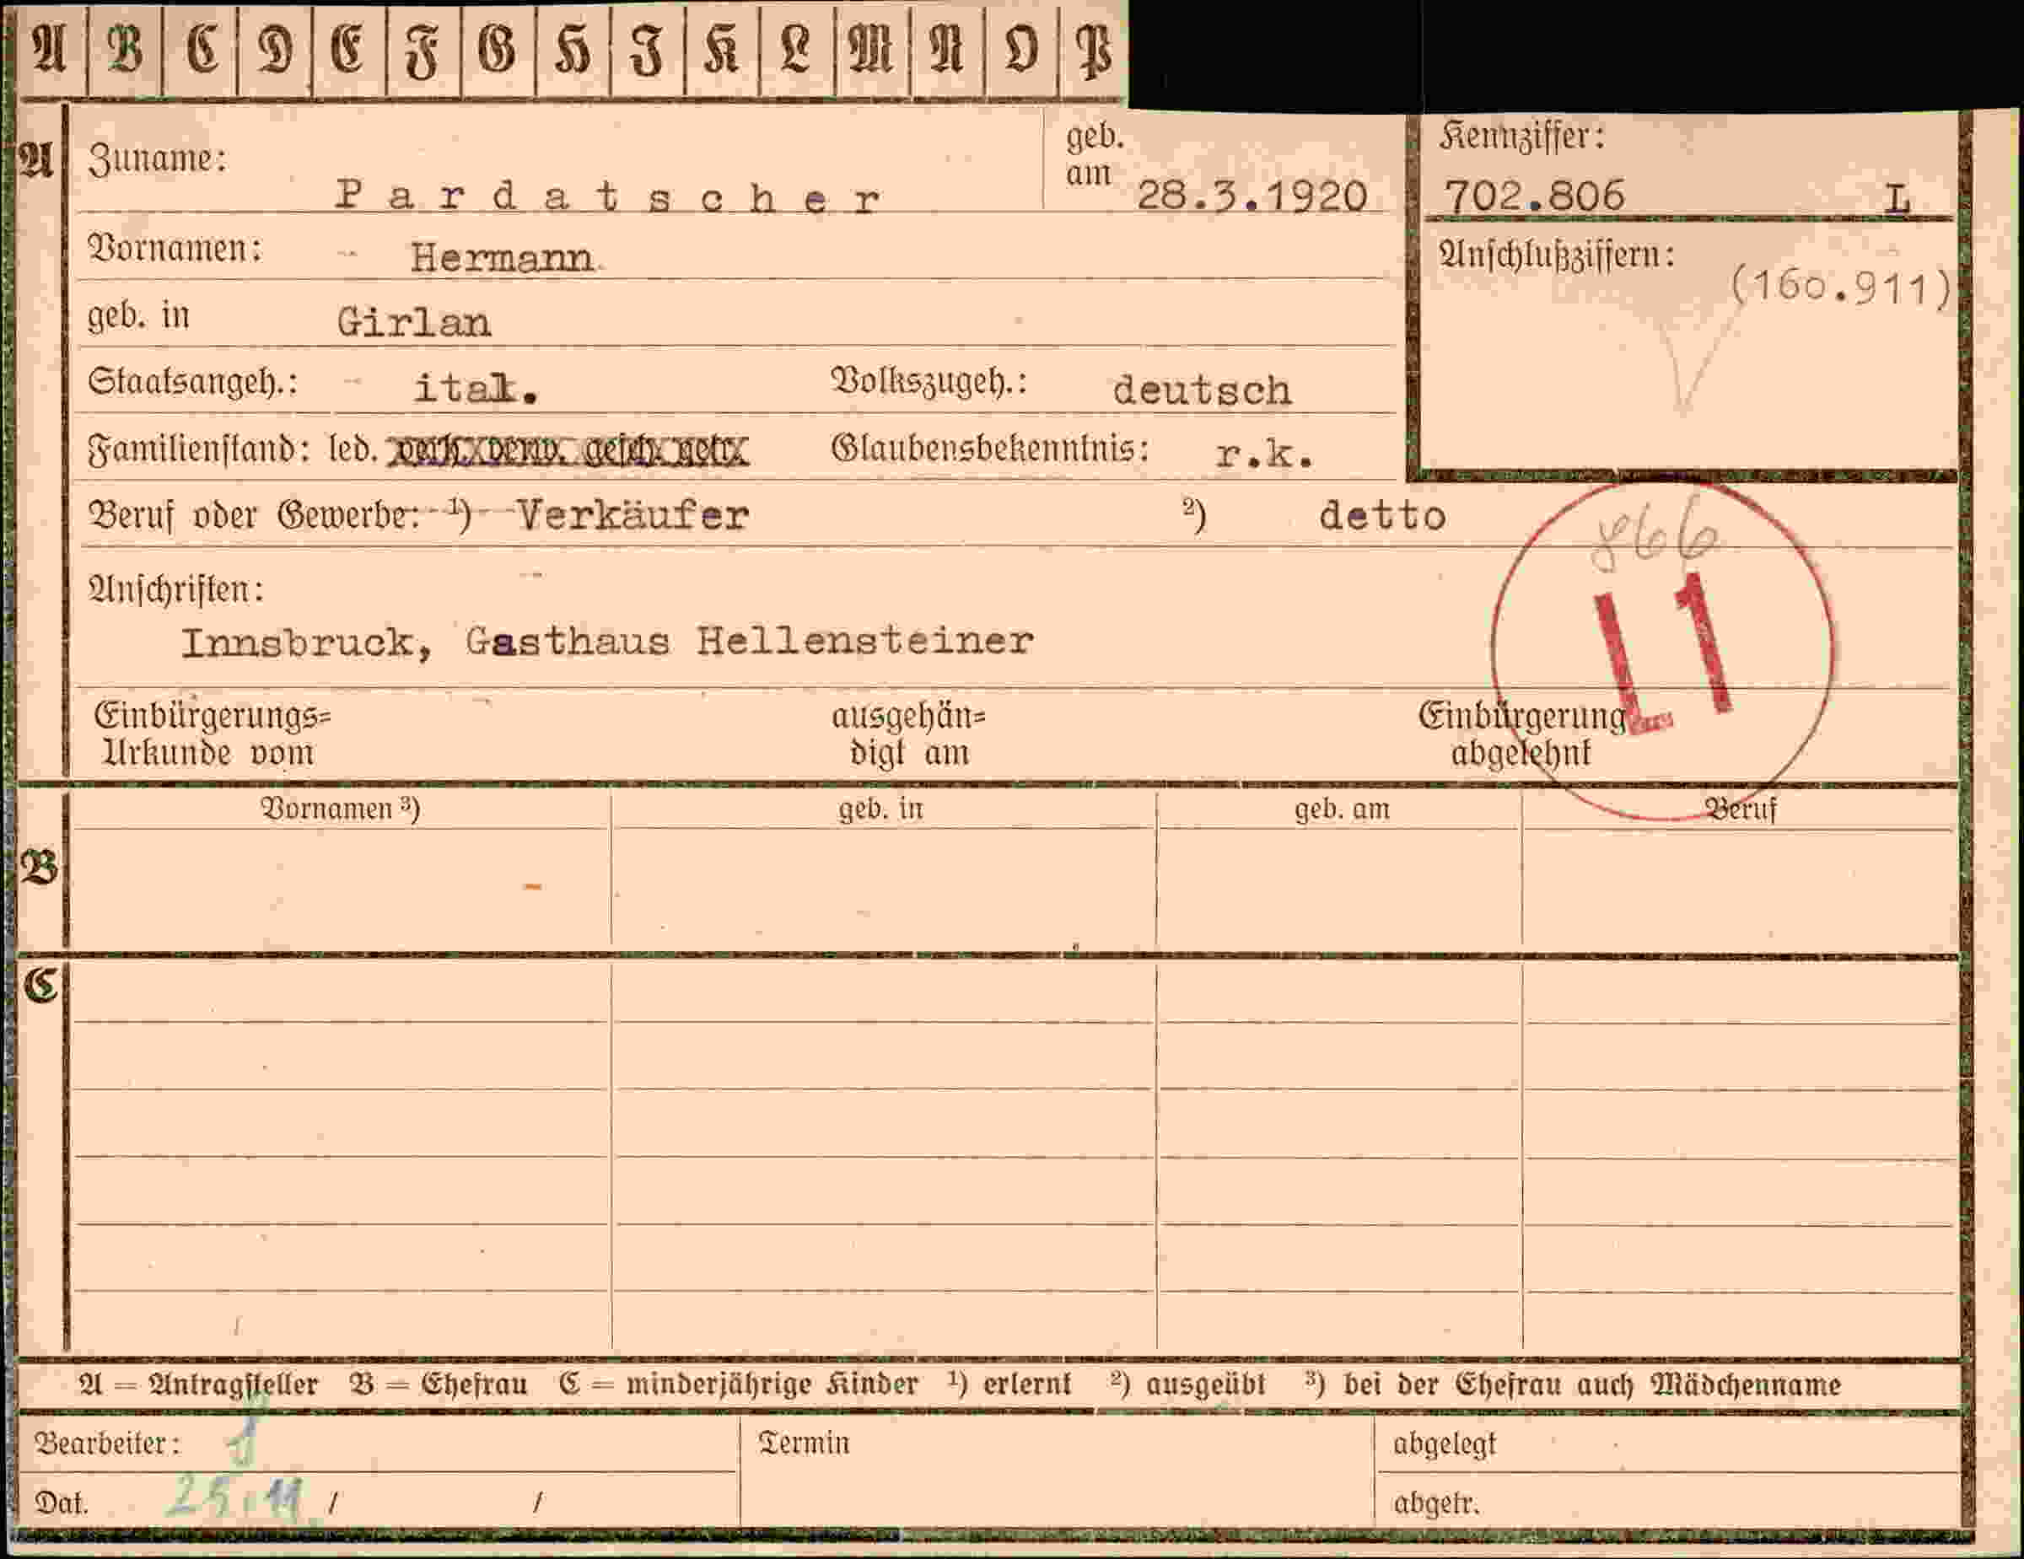The width and height of the screenshot is (2024, 1559).
Task: Click the ausgehändigt am label
Action: [x=909, y=734]
